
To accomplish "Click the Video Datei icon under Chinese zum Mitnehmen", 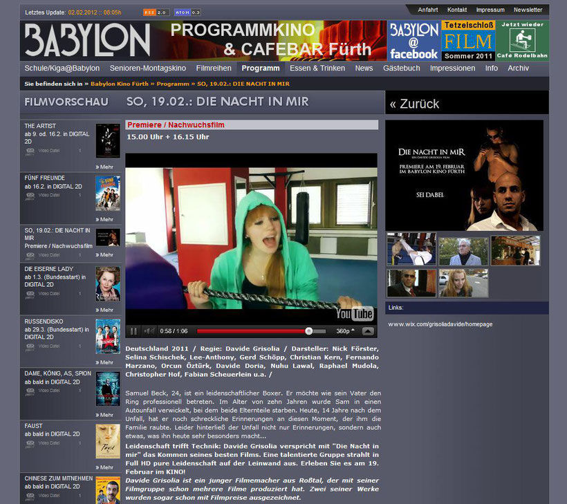I will click(30, 496).
